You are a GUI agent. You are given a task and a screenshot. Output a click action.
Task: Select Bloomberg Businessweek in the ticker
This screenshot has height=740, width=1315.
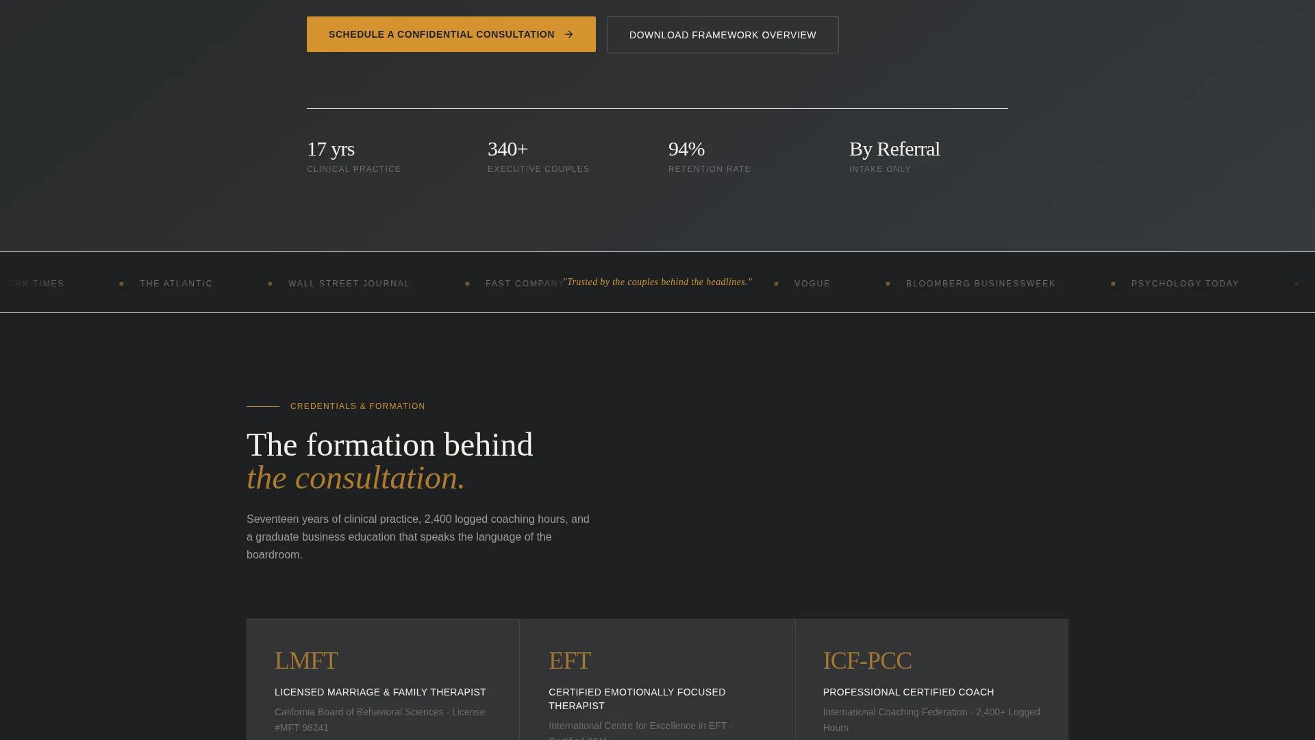point(981,284)
